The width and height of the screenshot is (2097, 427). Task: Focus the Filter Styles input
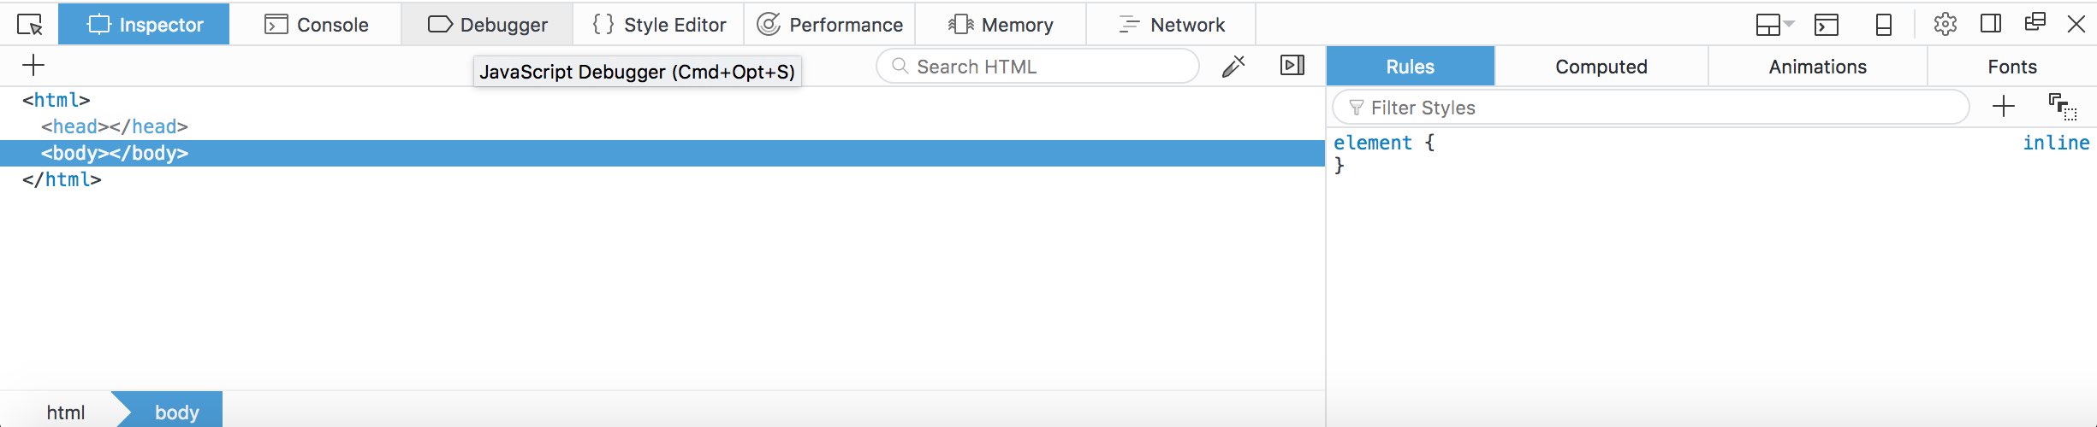tap(1651, 108)
